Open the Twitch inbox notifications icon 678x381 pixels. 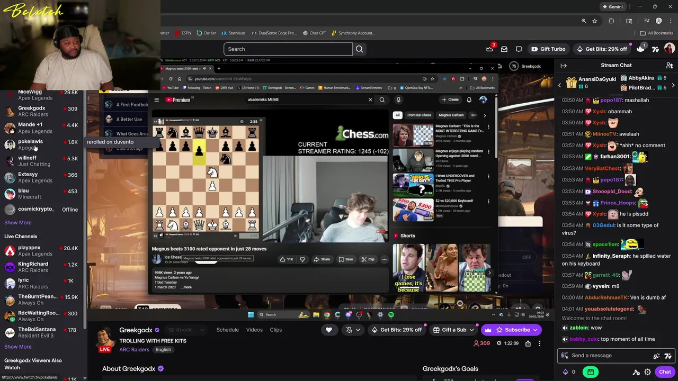point(504,49)
